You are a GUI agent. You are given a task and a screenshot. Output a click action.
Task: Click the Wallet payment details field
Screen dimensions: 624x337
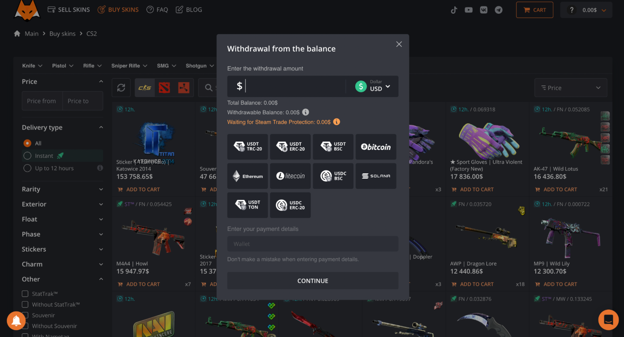(313, 244)
